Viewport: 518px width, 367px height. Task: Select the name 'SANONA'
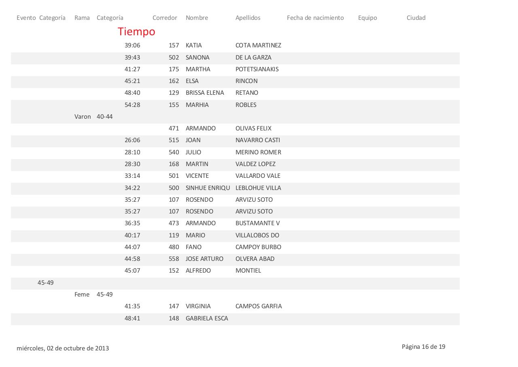pyautogui.click(x=197, y=58)
